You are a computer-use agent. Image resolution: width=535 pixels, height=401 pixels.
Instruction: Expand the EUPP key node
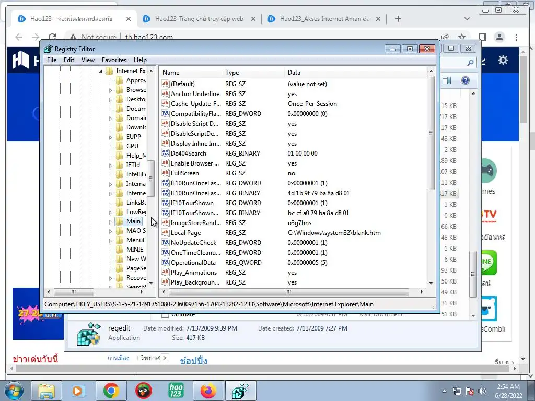[x=110, y=137]
